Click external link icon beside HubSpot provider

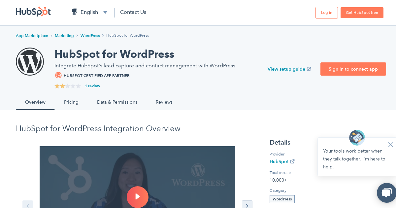click(x=292, y=161)
